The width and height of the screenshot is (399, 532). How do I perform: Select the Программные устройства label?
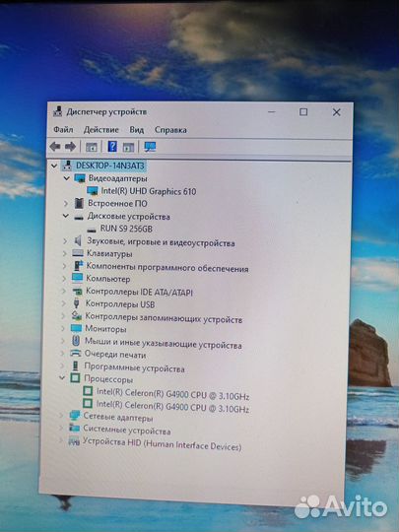134,367
